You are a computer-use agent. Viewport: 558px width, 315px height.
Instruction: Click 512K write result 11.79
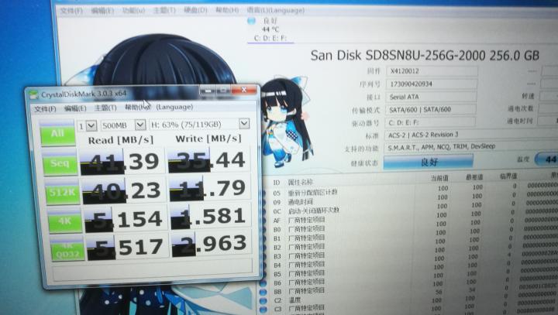[211, 189]
